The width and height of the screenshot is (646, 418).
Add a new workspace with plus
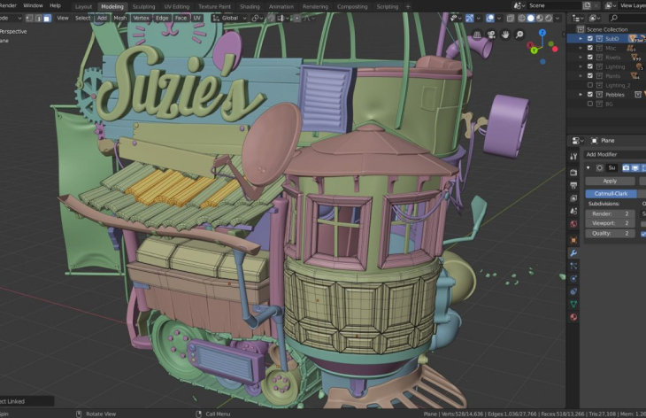click(408, 6)
